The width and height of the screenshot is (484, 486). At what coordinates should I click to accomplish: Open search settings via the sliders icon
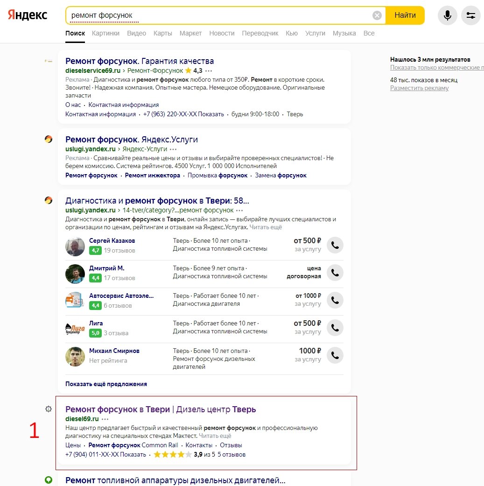(x=470, y=15)
